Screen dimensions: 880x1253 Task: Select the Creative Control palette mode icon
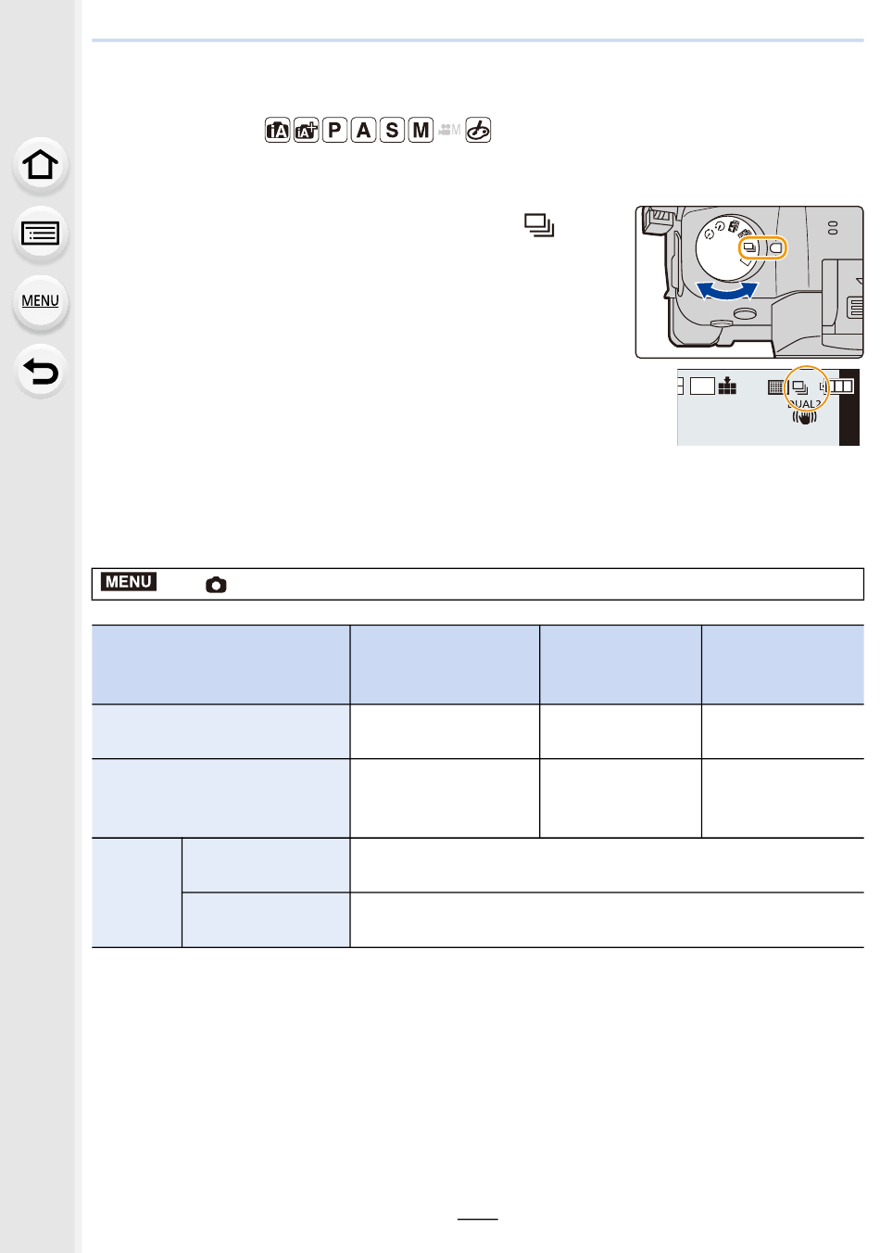coord(478,131)
